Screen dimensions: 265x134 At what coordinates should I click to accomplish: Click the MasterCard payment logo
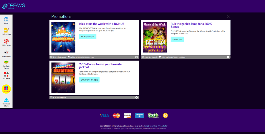pyautogui.click(x=116, y=116)
